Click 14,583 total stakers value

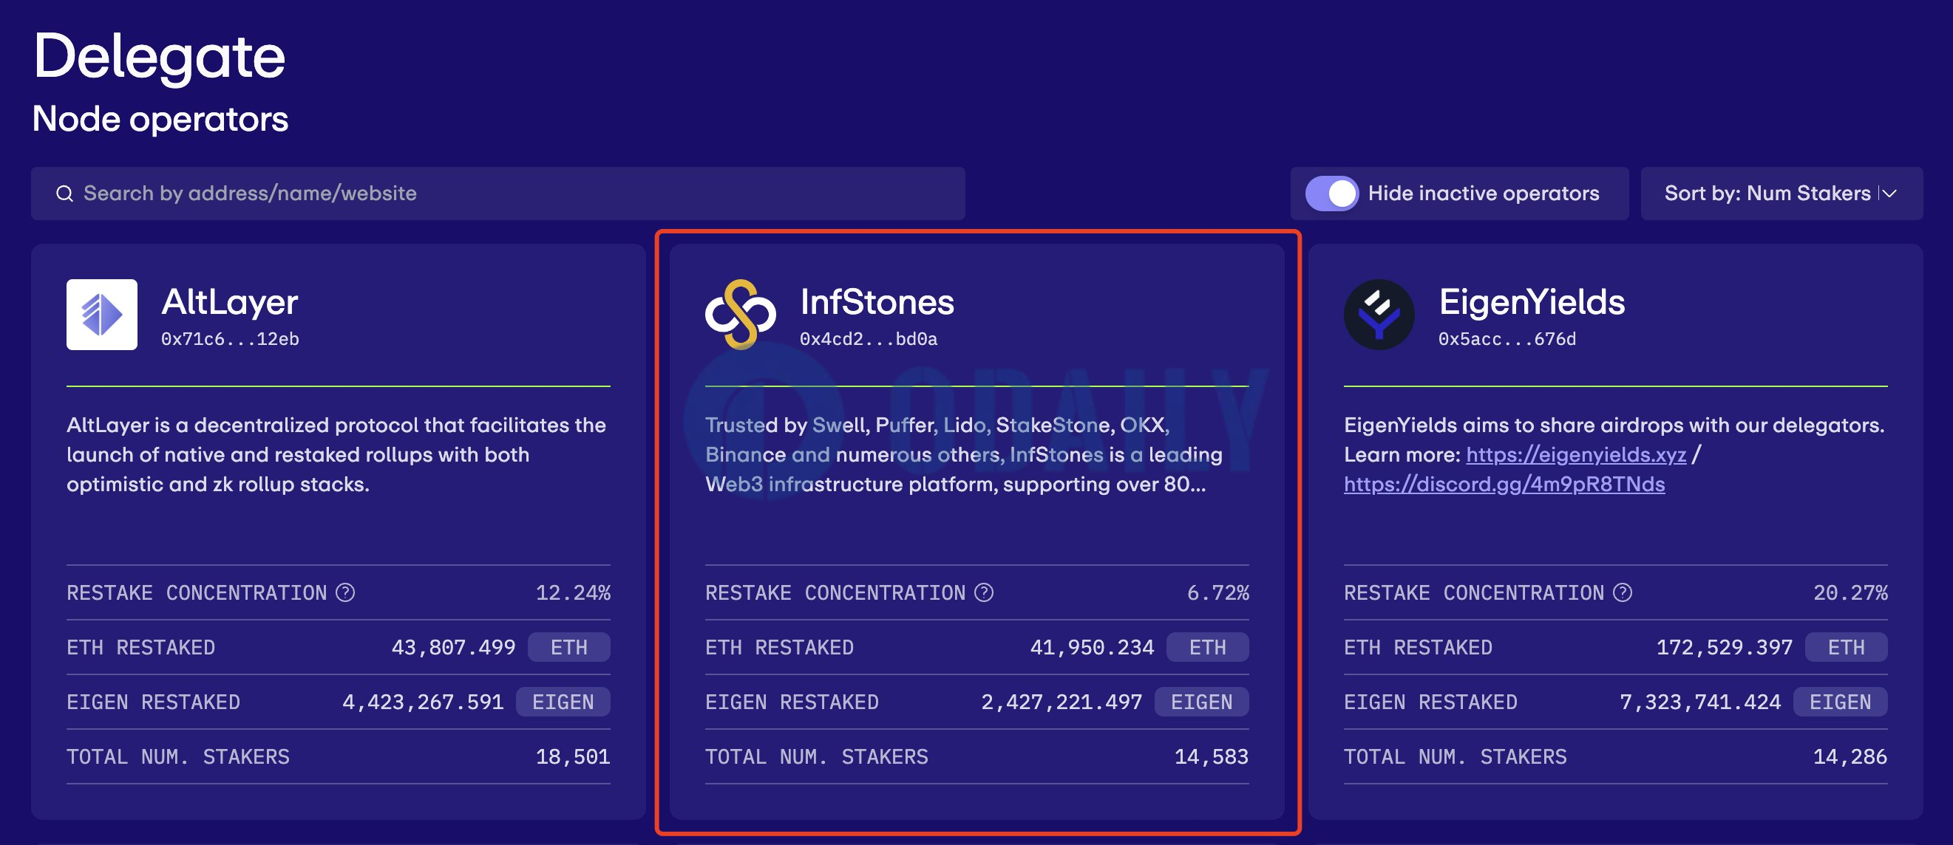1212,756
